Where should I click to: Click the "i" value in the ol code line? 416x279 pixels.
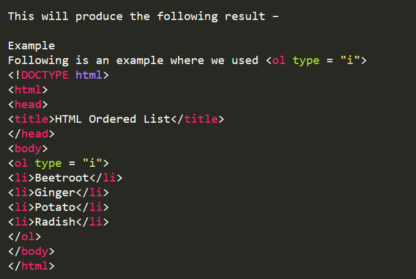click(92, 163)
